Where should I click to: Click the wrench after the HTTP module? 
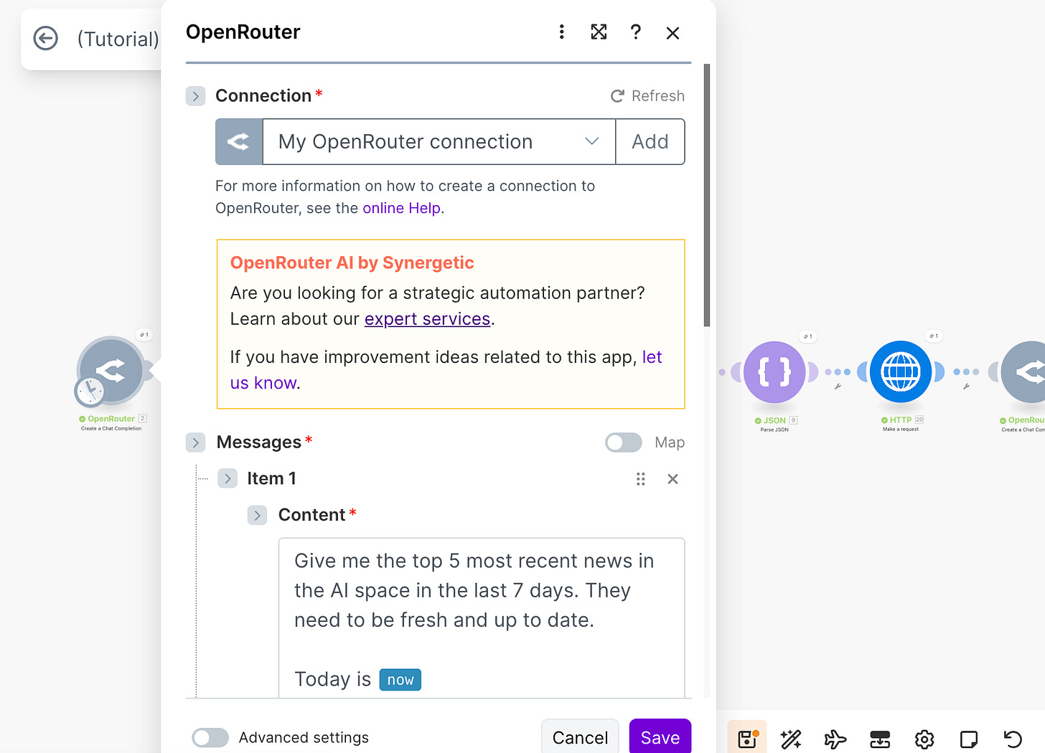click(x=966, y=387)
